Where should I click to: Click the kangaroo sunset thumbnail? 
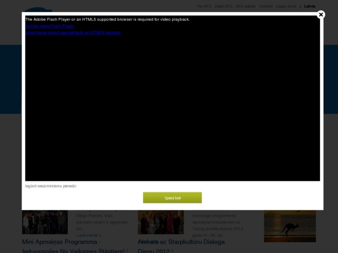290,226
